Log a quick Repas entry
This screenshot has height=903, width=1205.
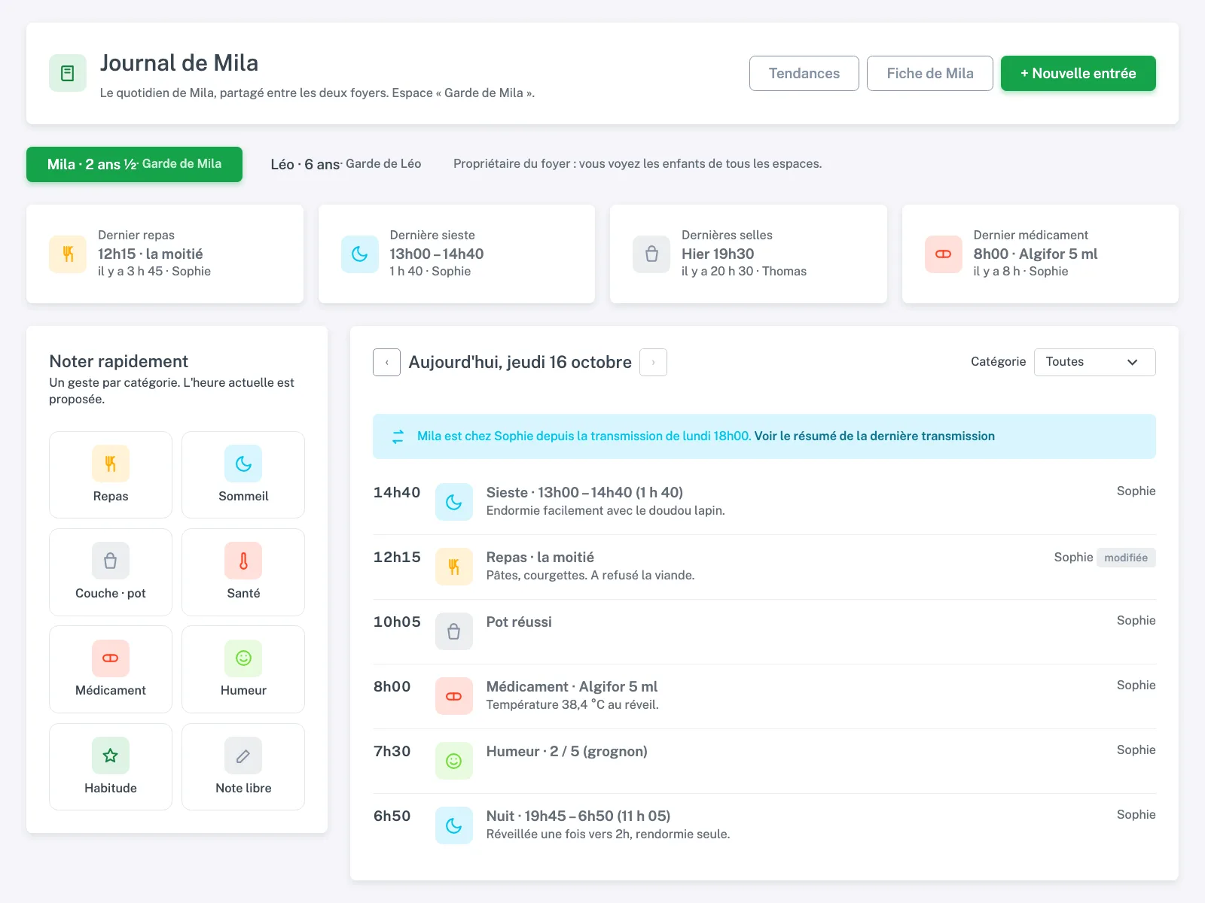coord(111,475)
